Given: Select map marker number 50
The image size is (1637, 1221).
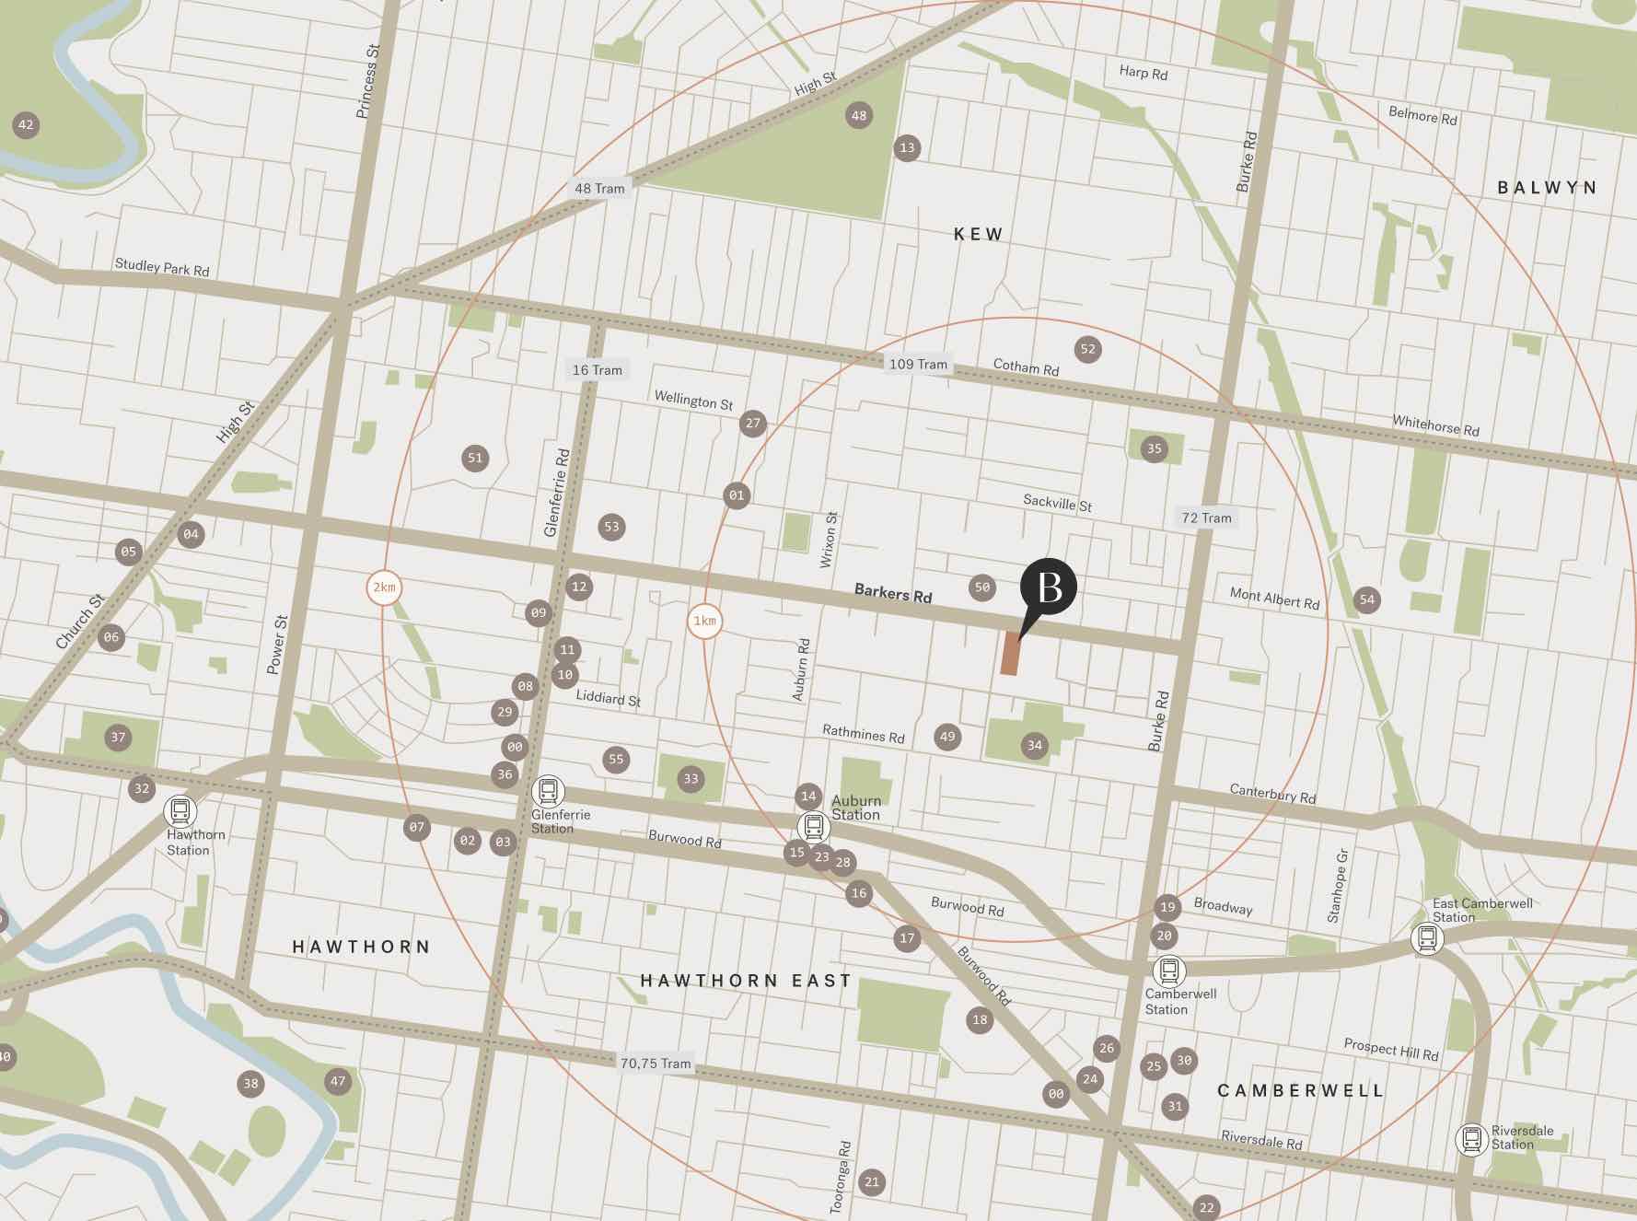Looking at the screenshot, I should pyautogui.click(x=982, y=587).
